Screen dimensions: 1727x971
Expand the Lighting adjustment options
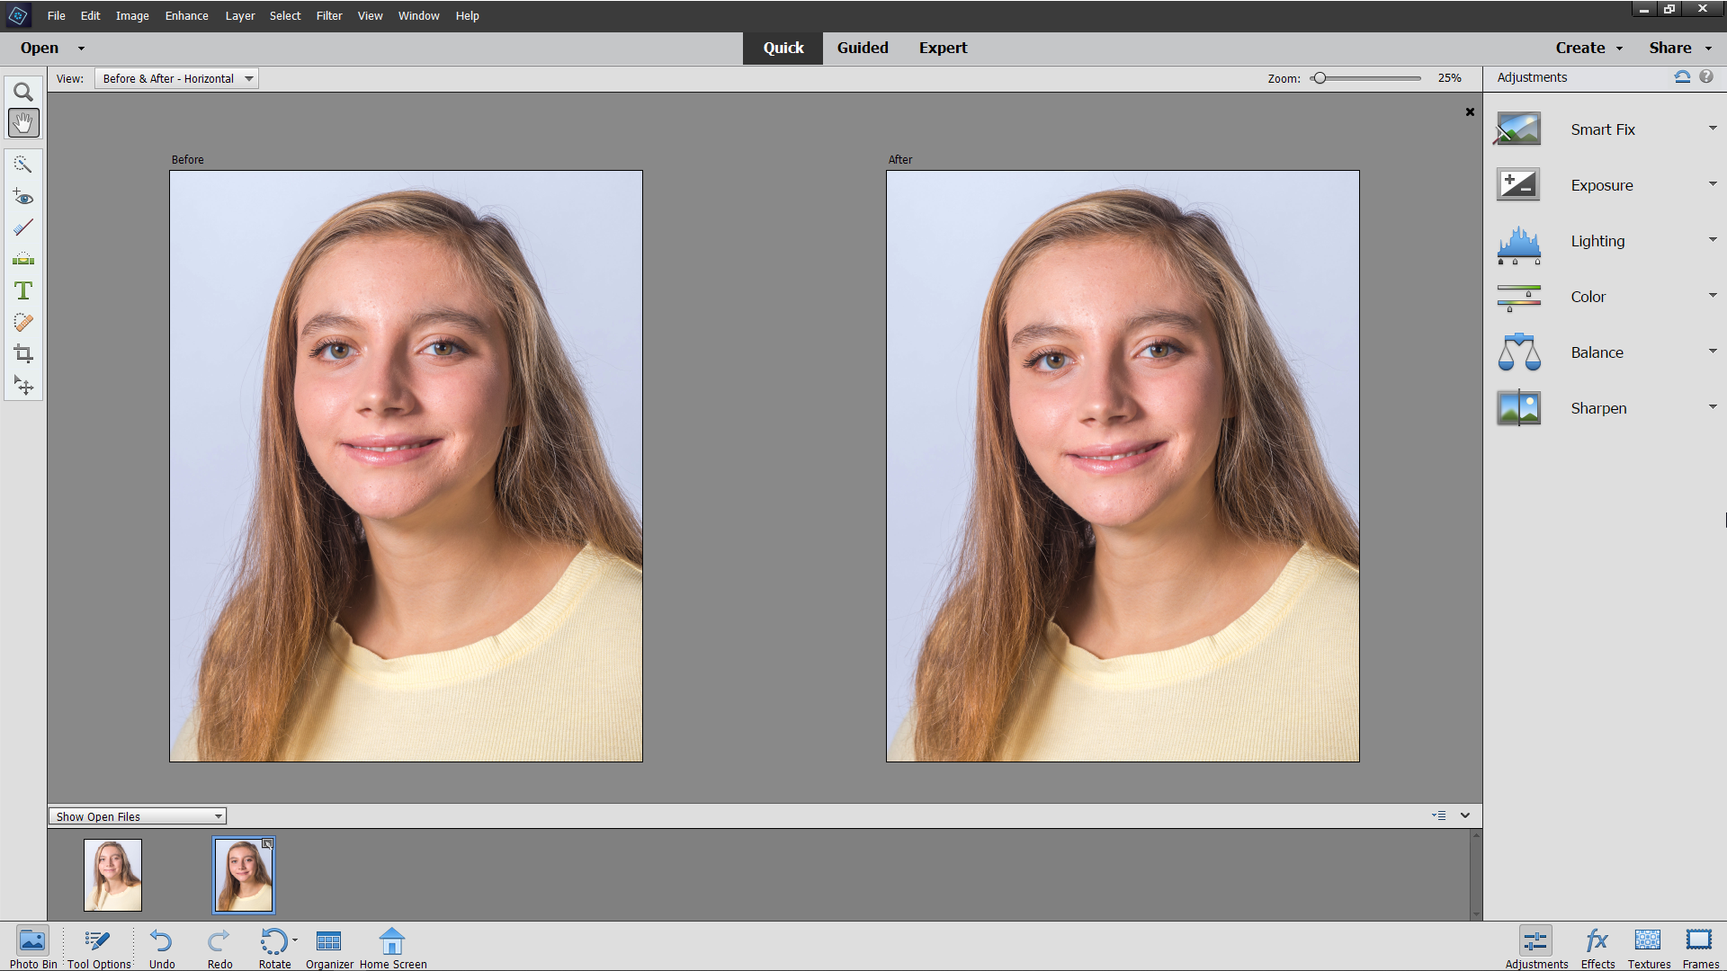click(x=1713, y=240)
